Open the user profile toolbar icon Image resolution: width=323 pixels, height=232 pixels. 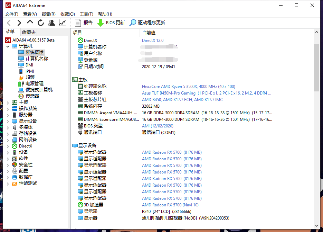click(51, 23)
